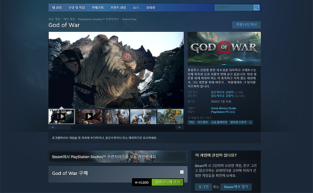Focus the store search input field
The width and height of the screenshot is (313, 193).
tap(234, 8)
